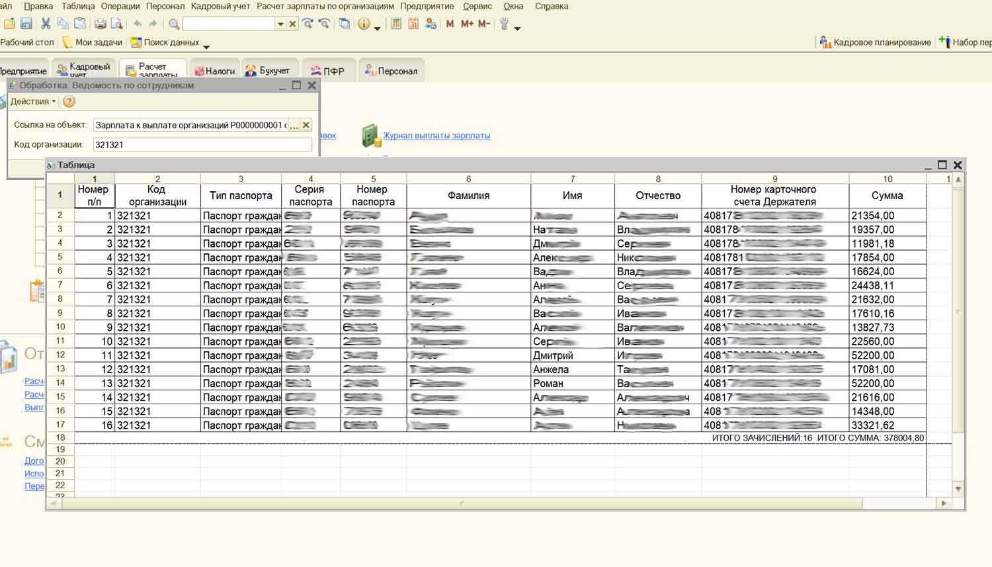Open Кадровое планирование button
The width and height of the screenshot is (992, 567).
pyautogui.click(x=876, y=42)
